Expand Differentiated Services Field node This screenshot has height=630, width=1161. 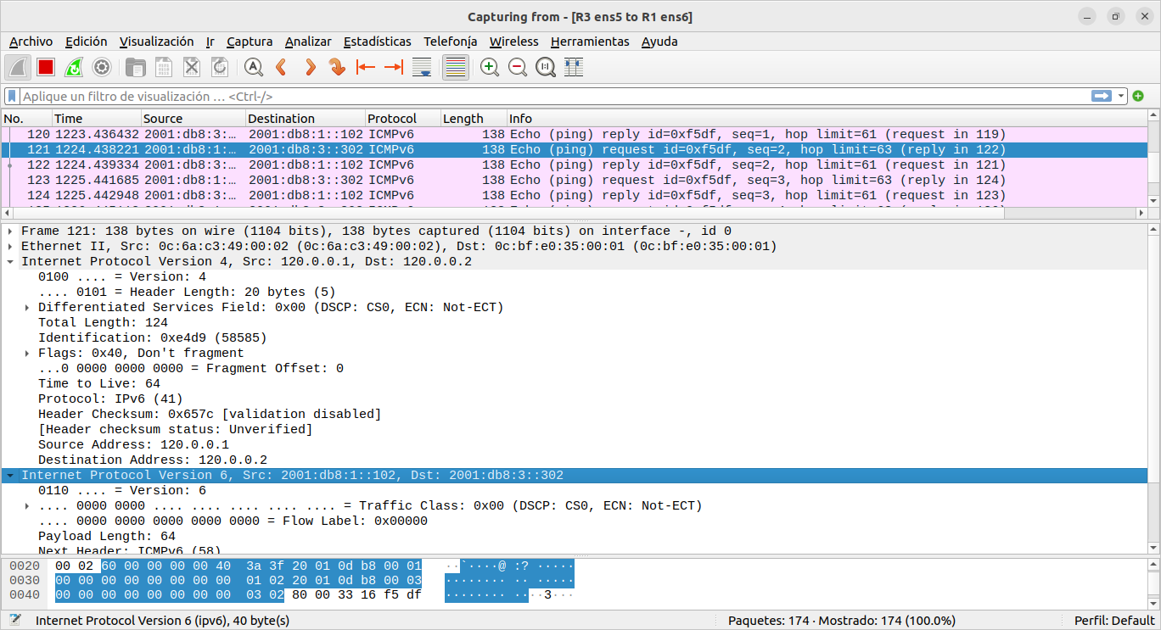pos(27,308)
